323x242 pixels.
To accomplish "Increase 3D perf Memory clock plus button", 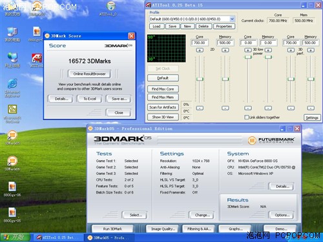I will click(311, 50).
